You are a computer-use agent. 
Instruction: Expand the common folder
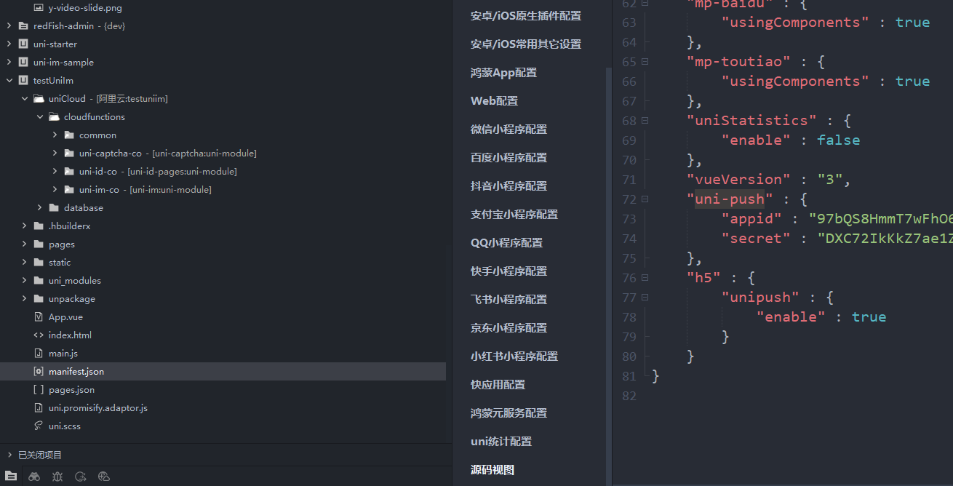coord(55,135)
